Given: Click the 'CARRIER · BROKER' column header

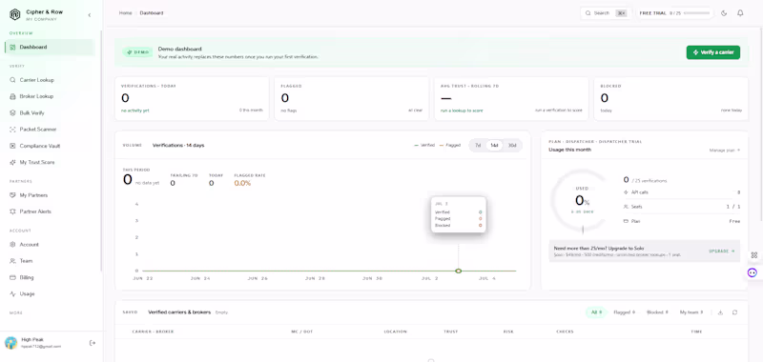Looking at the screenshot, I should 153,332.
